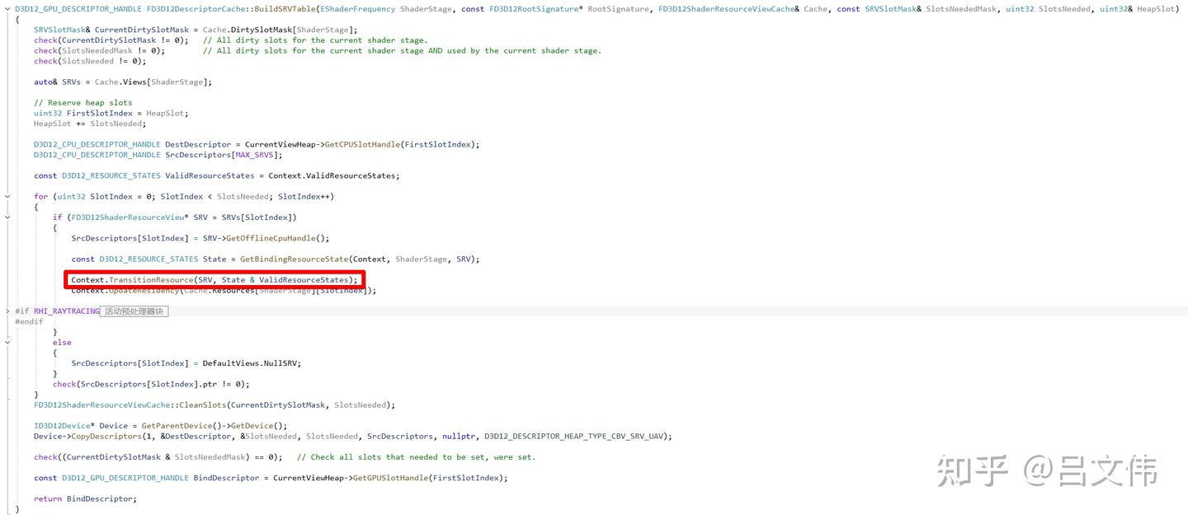Click the GetCPUSlotHandle method call

point(362,144)
